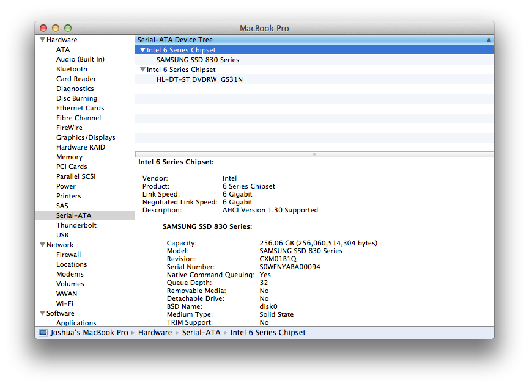Screen dimensions: 529x387
Task: Open Firewall under Network
Action: (68, 255)
